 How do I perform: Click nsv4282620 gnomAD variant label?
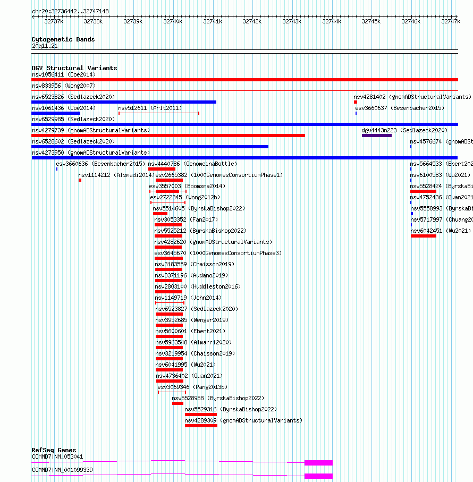213,242
